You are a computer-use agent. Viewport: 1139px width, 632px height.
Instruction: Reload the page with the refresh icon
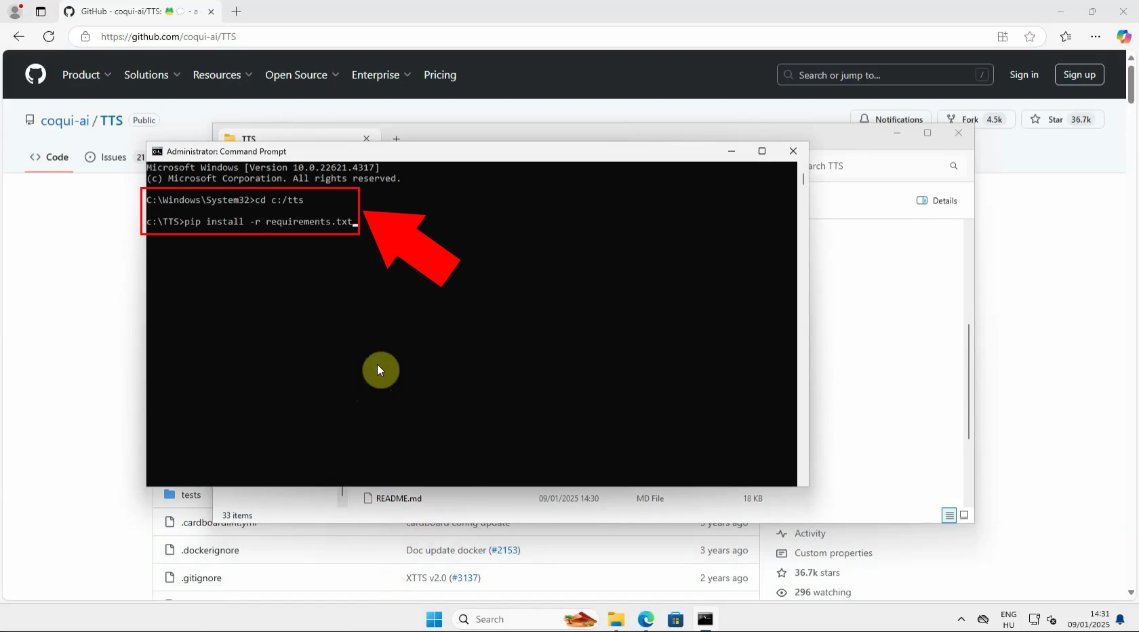coord(49,37)
